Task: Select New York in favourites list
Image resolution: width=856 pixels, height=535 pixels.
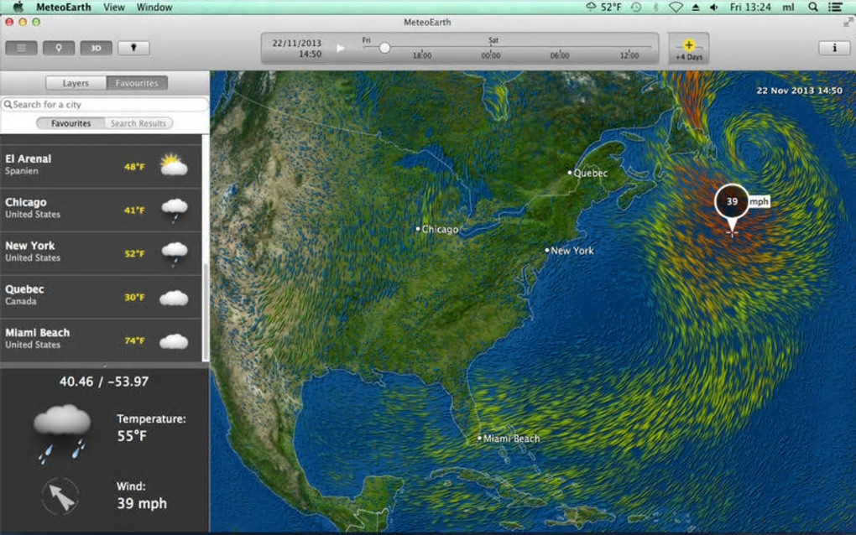Action: point(101,253)
